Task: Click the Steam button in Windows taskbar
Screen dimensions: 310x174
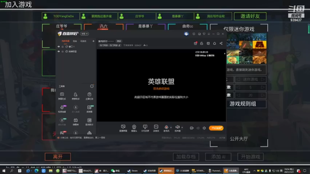Action: 133,171
